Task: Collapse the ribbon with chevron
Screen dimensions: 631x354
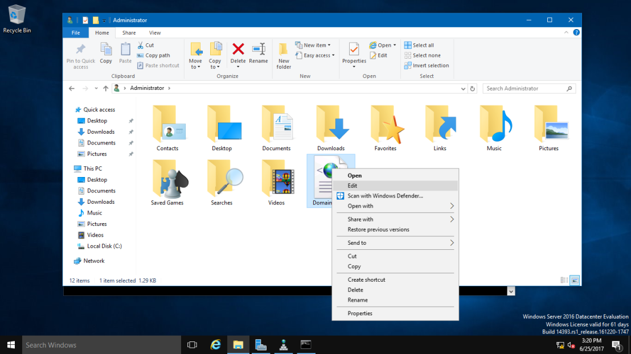Action: pos(566,32)
